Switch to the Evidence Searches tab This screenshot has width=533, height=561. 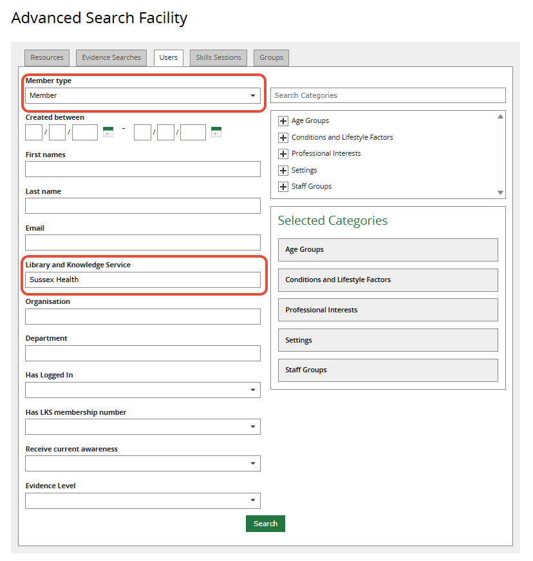111,58
